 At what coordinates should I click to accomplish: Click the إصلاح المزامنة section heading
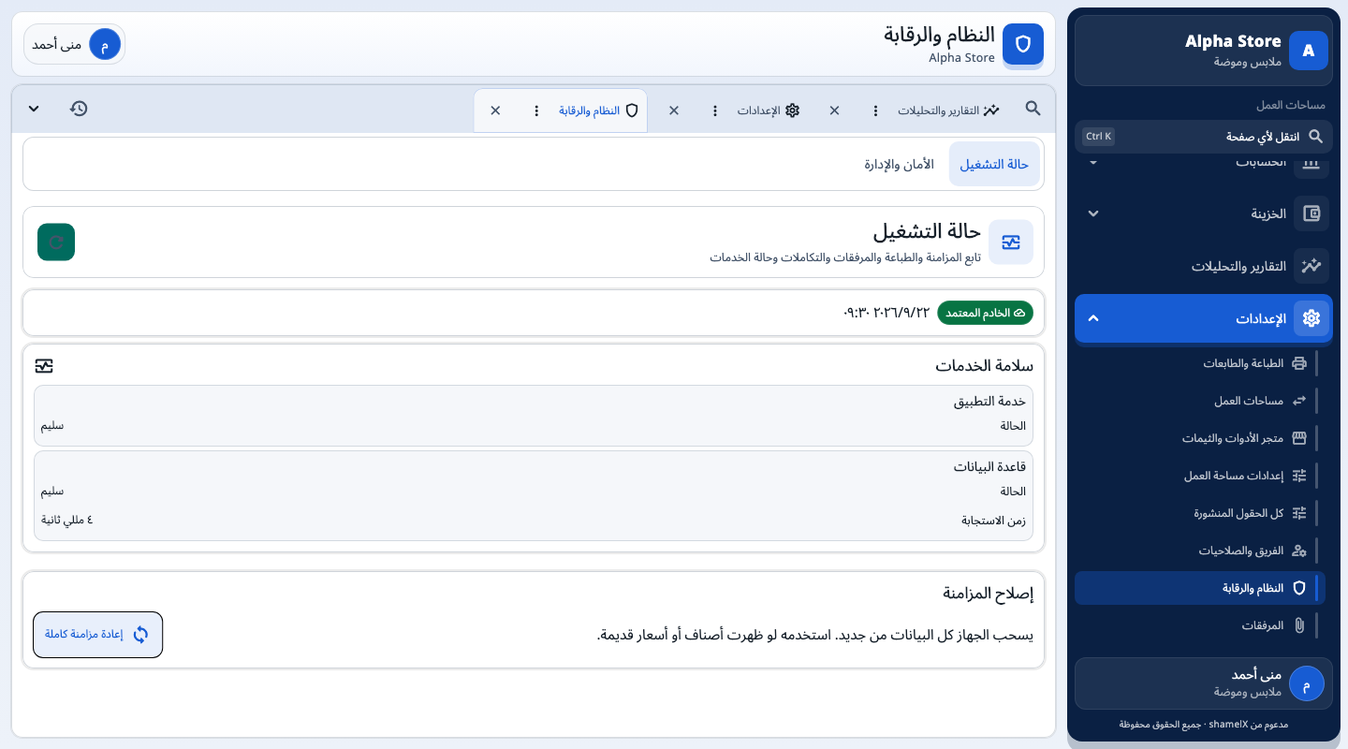point(988,593)
